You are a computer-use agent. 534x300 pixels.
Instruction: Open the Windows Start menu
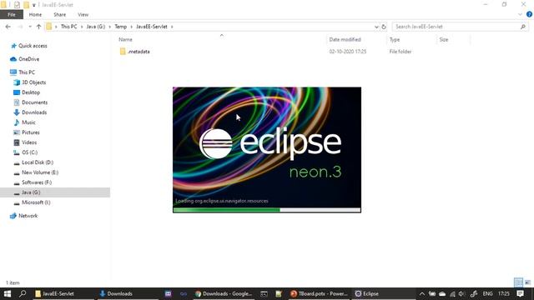pyautogui.click(x=8, y=293)
